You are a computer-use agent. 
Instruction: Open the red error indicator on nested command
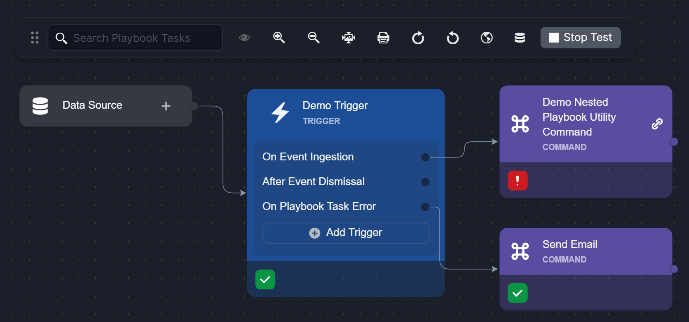[x=517, y=181]
